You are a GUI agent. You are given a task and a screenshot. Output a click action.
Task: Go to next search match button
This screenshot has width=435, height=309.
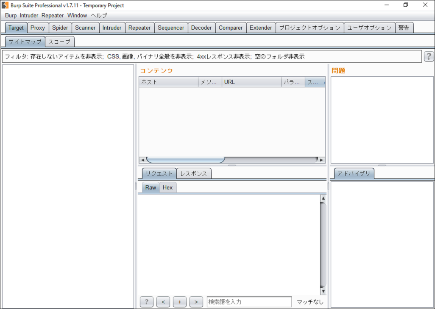pyautogui.click(x=196, y=302)
